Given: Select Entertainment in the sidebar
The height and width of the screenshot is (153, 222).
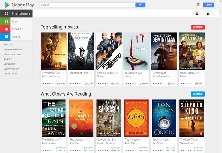Looking at the screenshot, I should point(16,14).
